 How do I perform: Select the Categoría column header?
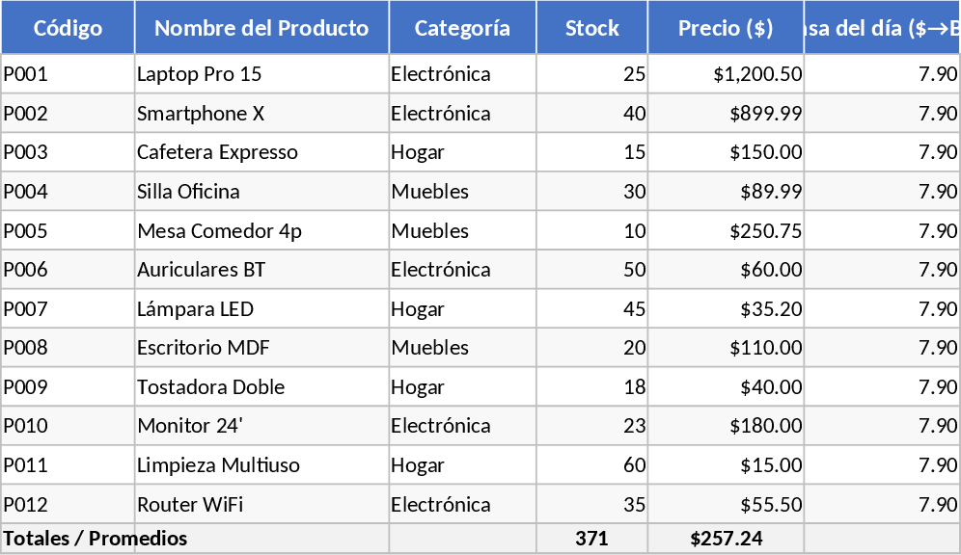click(462, 28)
